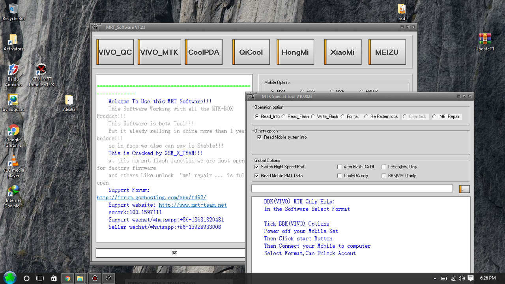Open the Update#1 archive on the desktop

pyautogui.click(x=485, y=42)
